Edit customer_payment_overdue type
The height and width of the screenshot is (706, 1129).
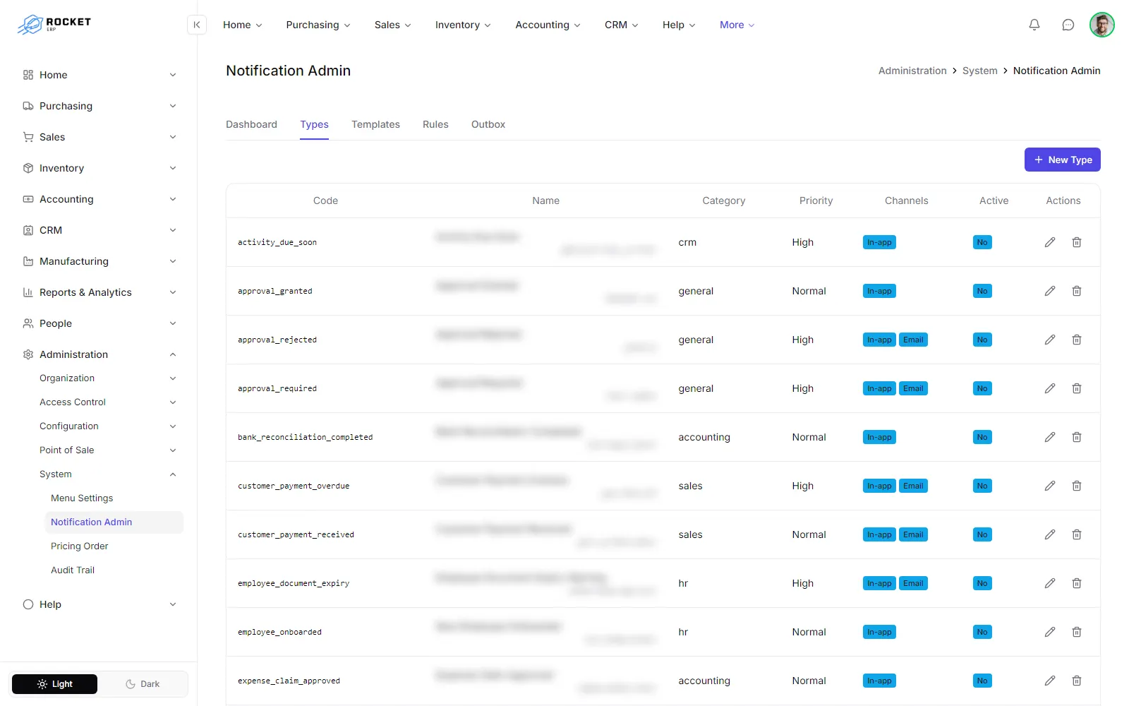[x=1050, y=486]
